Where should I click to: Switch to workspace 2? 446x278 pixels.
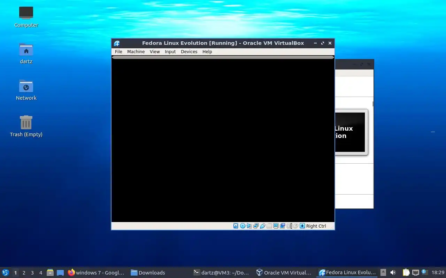tap(24, 273)
